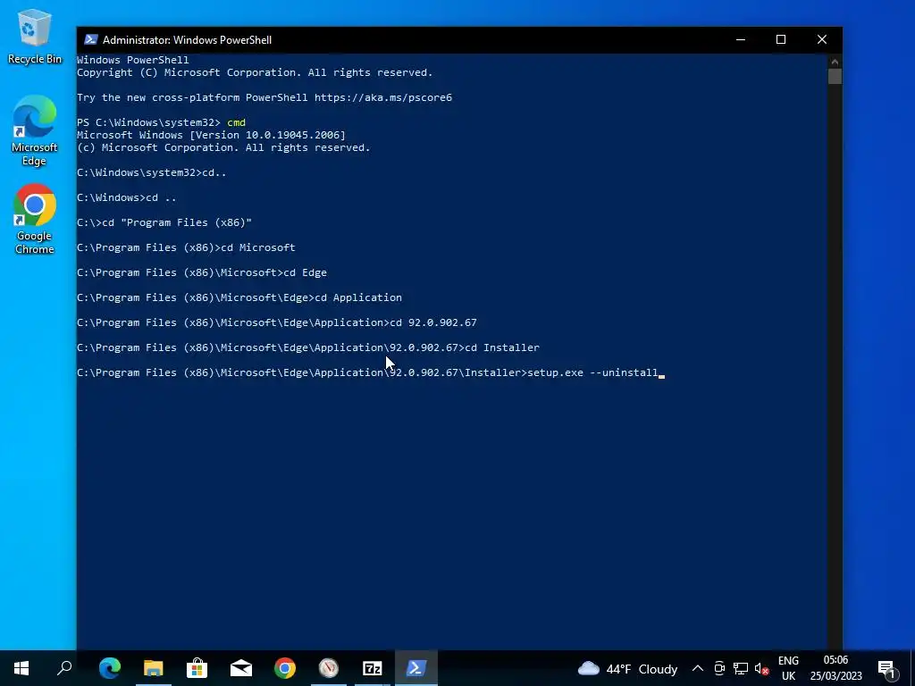Open the Mail app from the taskbar
This screenshot has width=915, height=686.
(240, 668)
